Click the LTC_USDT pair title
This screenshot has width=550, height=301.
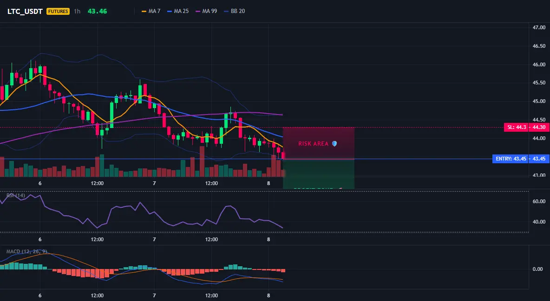pyautogui.click(x=25, y=11)
